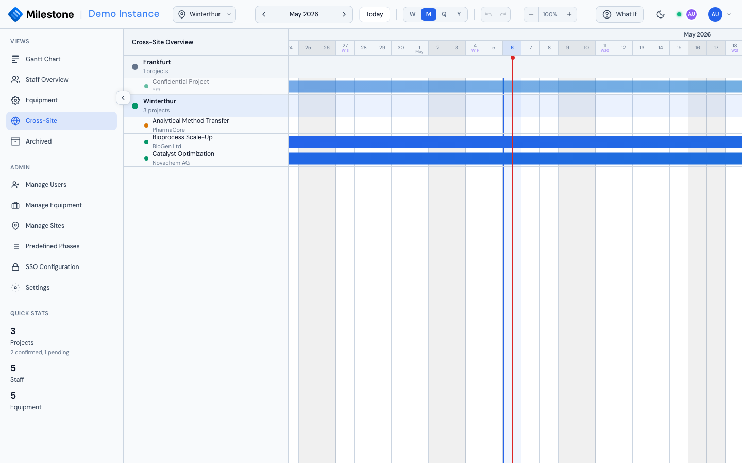742x463 pixels.
Task: Open the Settings page
Action: 61,288
